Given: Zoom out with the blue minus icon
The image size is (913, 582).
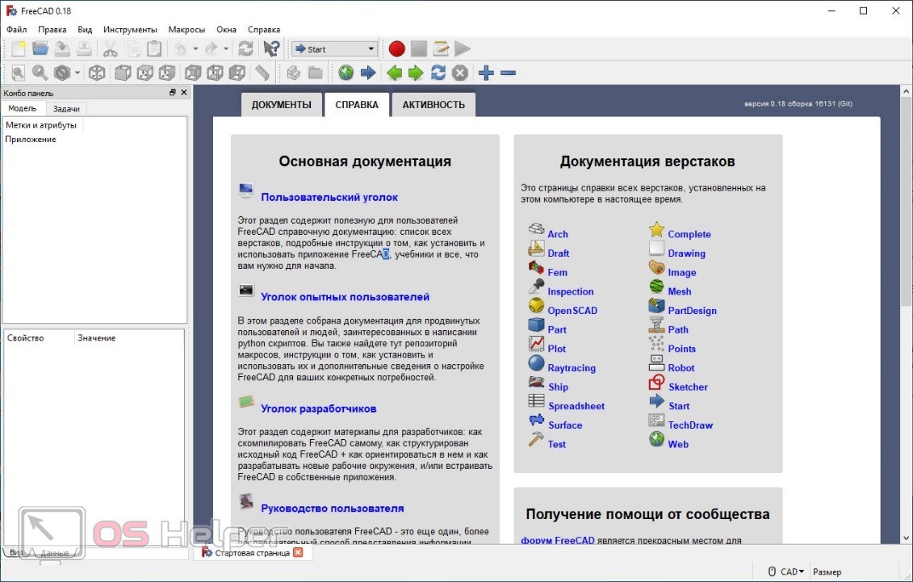Looking at the screenshot, I should 509,73.
